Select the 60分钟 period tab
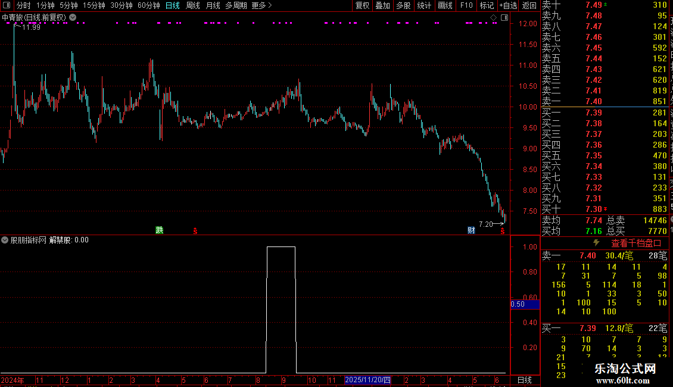 click(149, 5)
